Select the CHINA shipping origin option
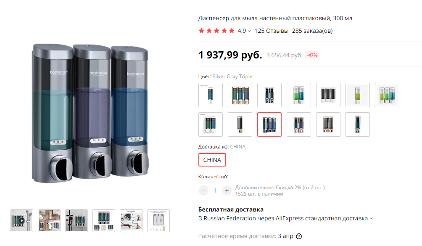Image resolution: width=422 pixels, height=246 pixels. tap(212, 160)
